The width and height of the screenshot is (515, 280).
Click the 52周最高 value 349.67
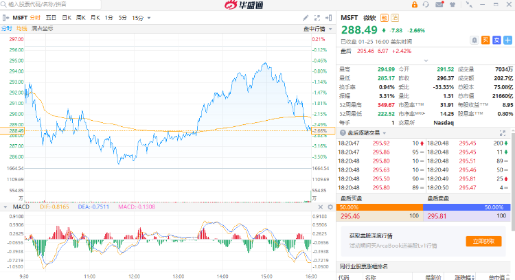[386, 105]
